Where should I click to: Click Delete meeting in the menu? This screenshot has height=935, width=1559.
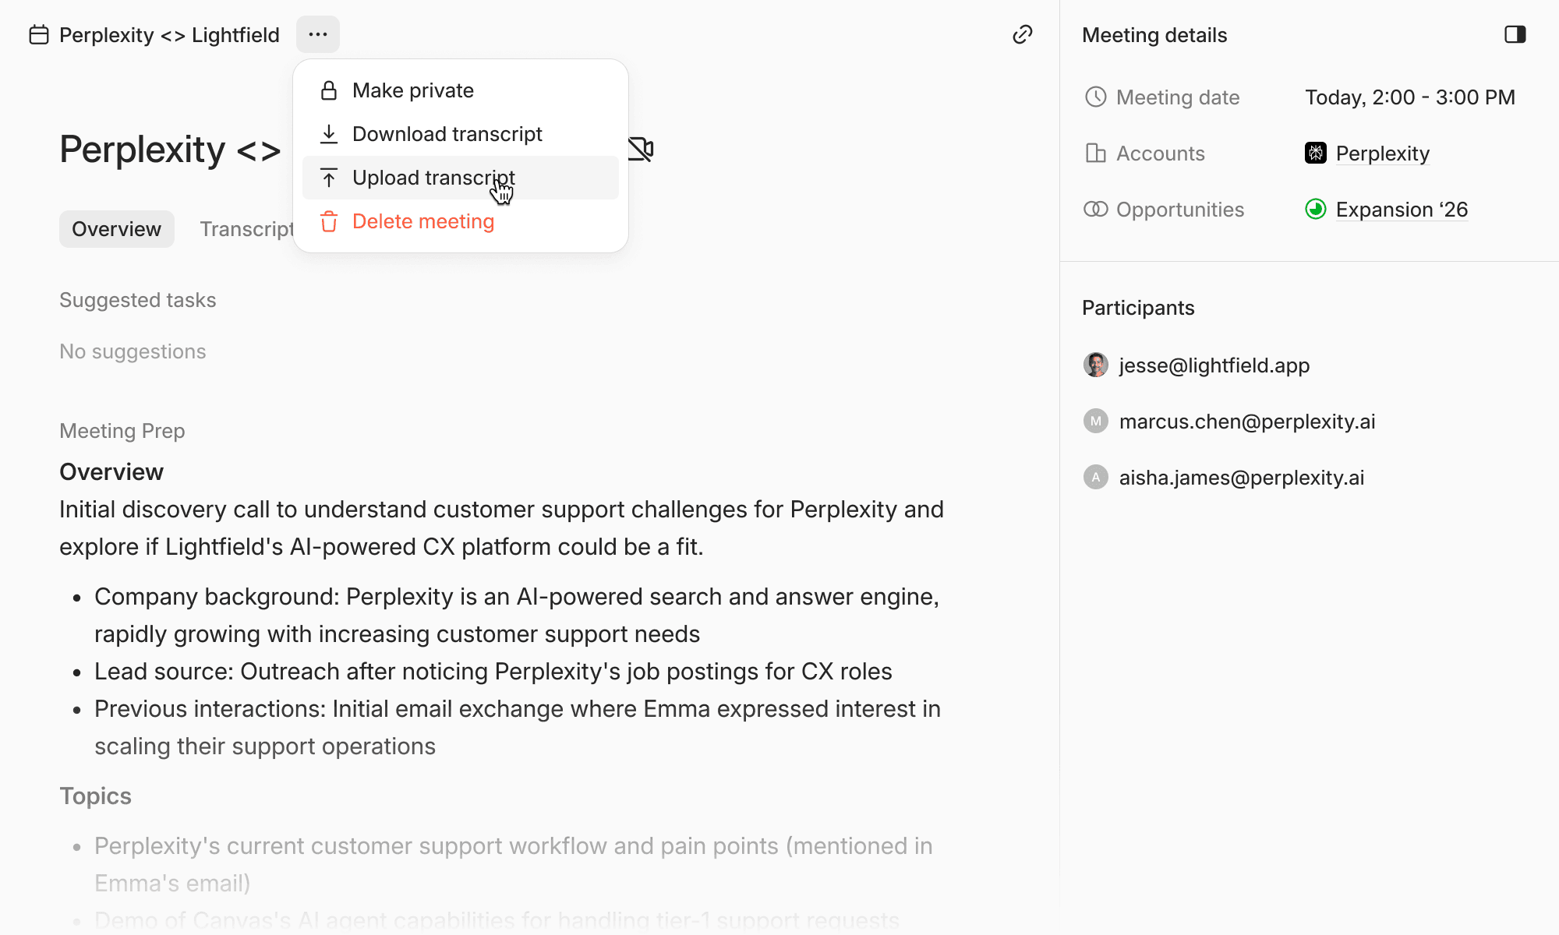click(x=422, y=221)
